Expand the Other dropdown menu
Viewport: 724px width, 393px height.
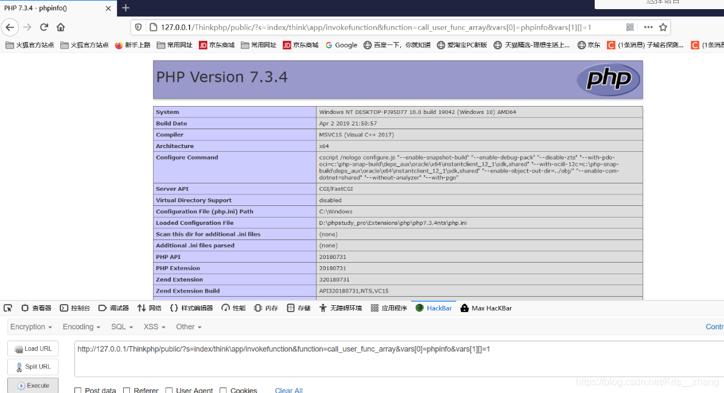(x=188, y=327)
